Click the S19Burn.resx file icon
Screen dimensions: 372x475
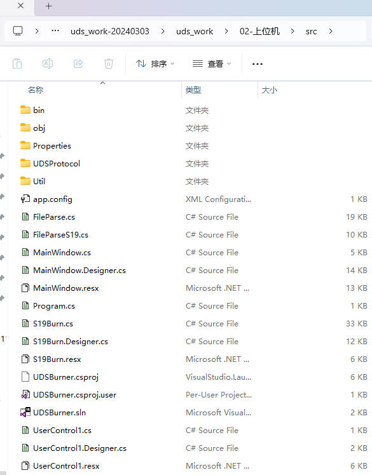coord(25,359)
